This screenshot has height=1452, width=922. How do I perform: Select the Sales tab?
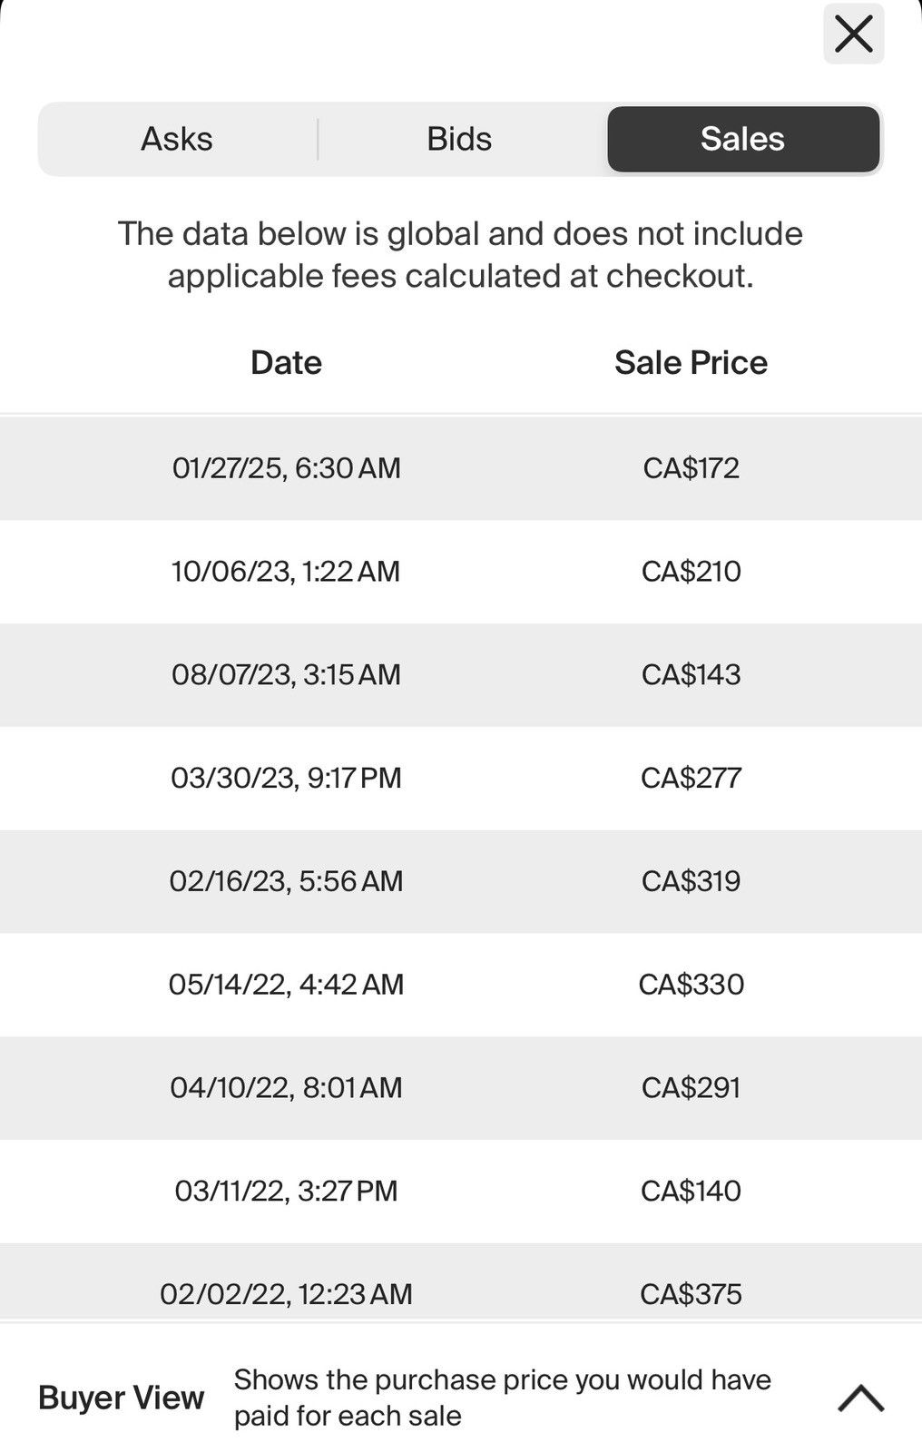743,139
